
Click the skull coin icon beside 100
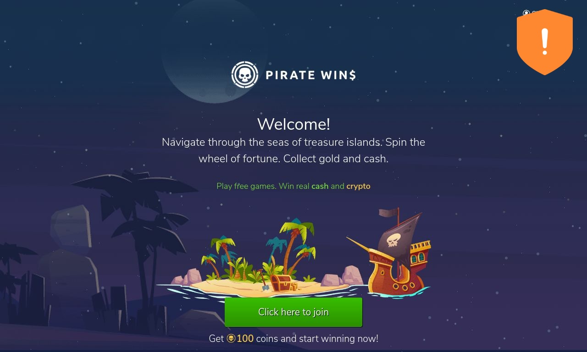(231, 339)
